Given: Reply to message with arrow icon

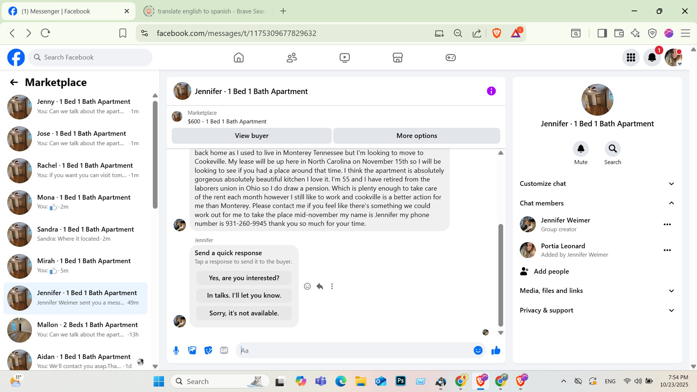Looking at the screenshot, I should (319, 286).
